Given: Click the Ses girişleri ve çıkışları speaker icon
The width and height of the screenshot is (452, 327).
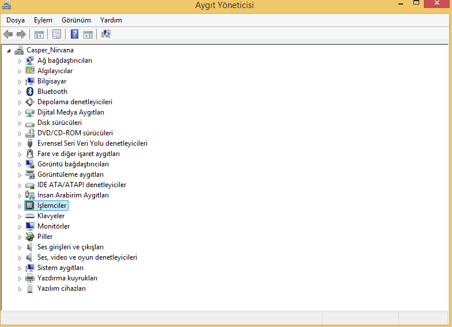Looking at the screenshot, I should tap(29, 247).
